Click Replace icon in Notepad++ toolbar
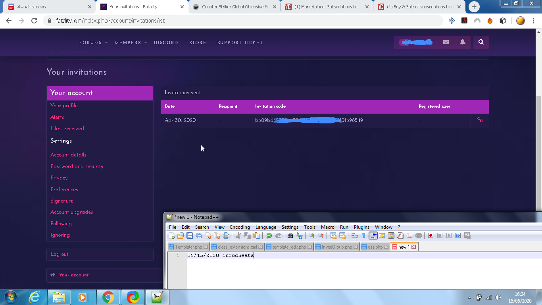Screen dimensions: 542x305 [299, 236]
